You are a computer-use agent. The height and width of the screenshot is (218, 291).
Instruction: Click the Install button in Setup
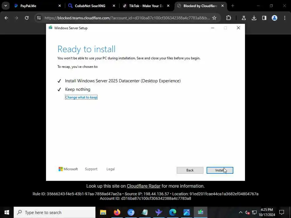pos(220,170)
